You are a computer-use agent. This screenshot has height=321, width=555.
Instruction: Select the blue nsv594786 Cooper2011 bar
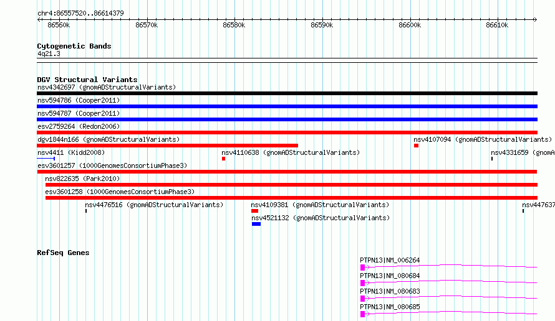tap(287, 106)
